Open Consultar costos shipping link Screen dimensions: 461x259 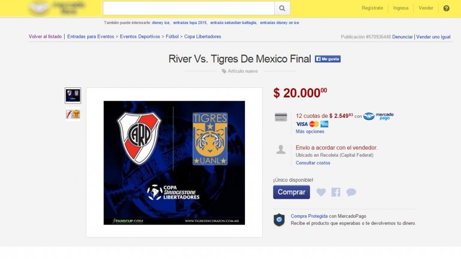pos(313,163)
